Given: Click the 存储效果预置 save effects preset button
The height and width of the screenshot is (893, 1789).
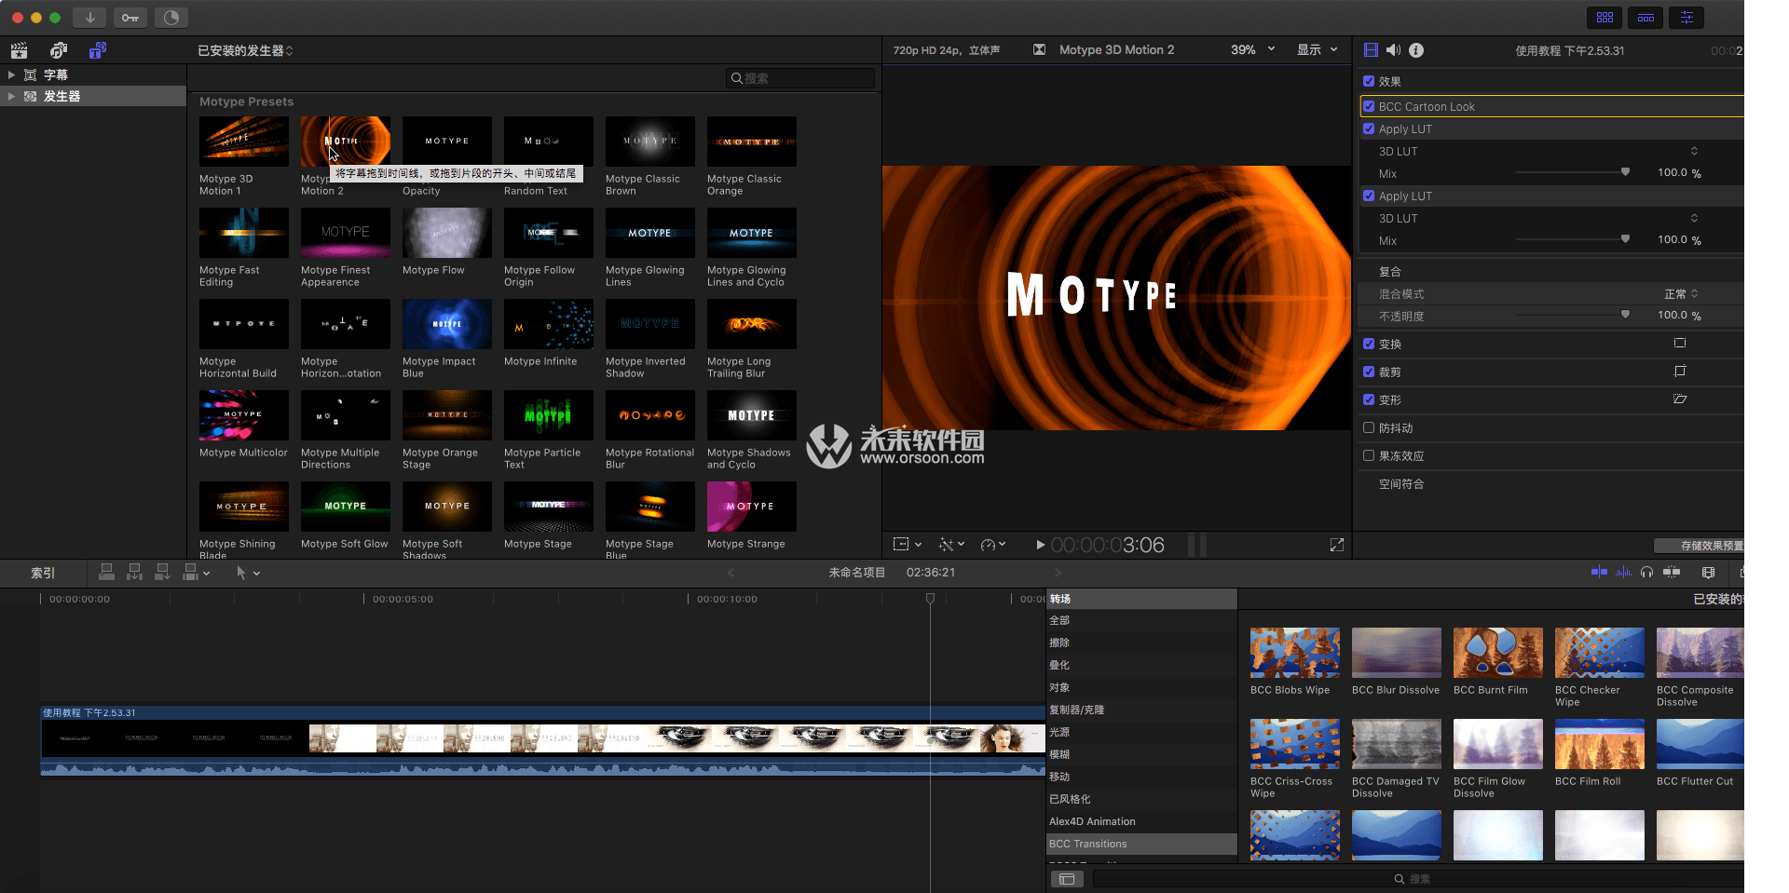Looking at the screenshot, I should tap(1700, 546).
